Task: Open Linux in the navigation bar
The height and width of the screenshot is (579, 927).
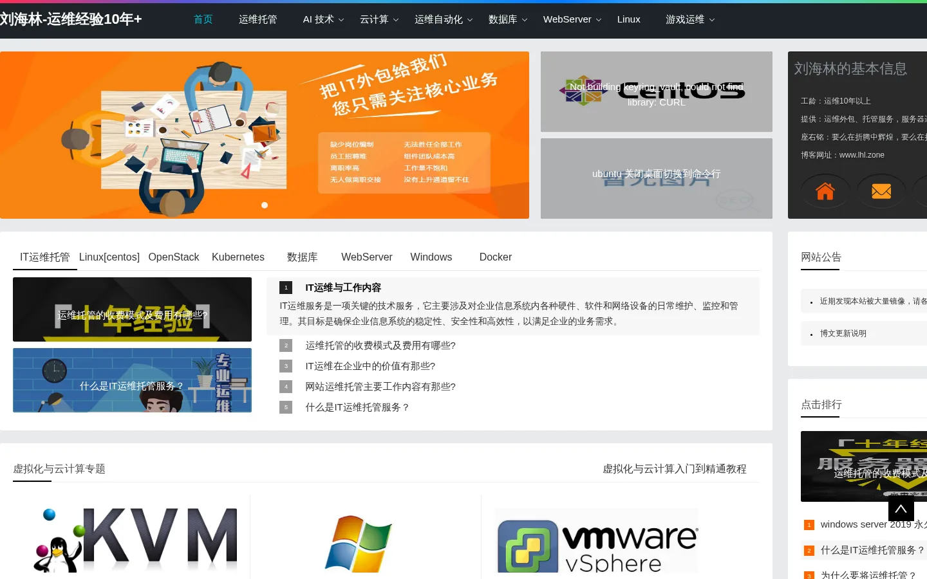Action: pos(629,19)
